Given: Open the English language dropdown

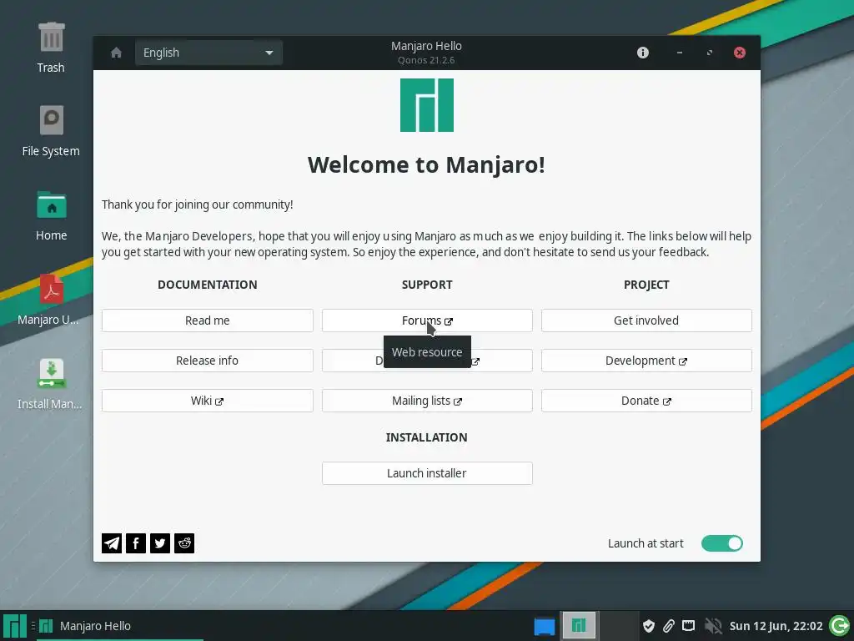Looking at the screenshot, I should click(x=208, y=53).
